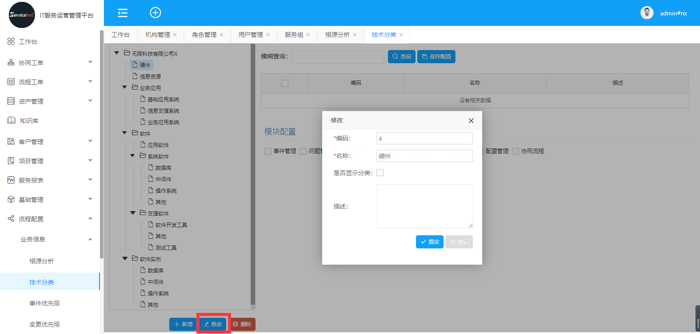Close the 根源分析 tab using its X
The image size is (700, 334).
coord(355,35)
